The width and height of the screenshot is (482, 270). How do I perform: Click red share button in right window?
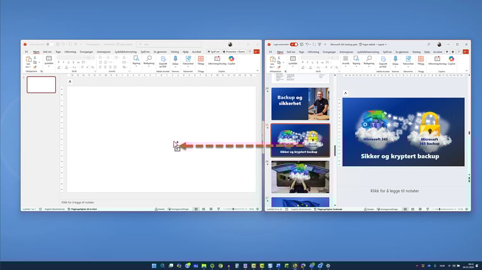pyautogui.click(x=466, y=51)
